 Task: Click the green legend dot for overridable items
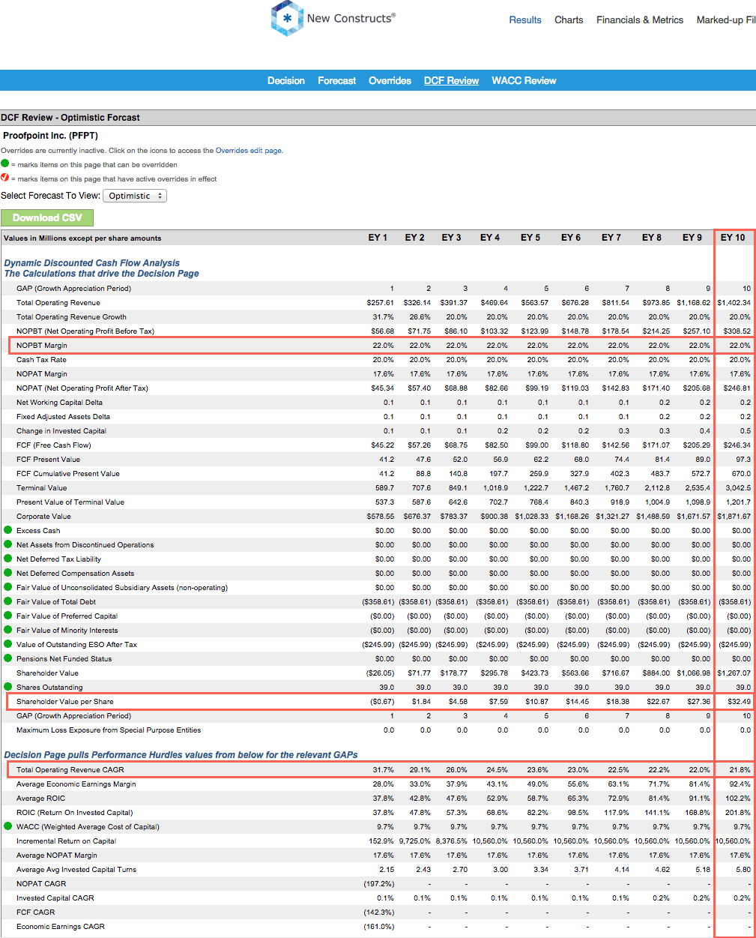pyautogui.click(x=5, y=163)
